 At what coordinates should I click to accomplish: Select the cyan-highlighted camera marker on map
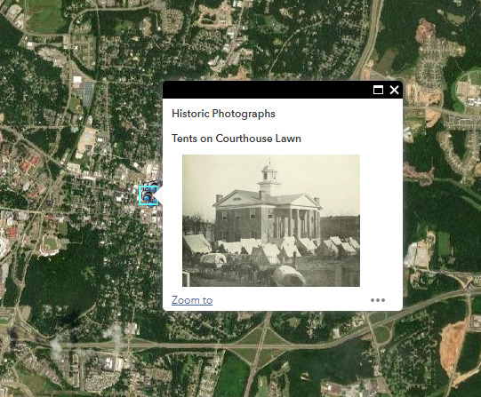pyautogui.click(x=148, y=195)
